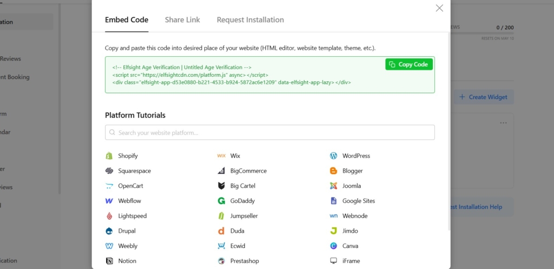Open the BigCommerce tutorial link

(248, 171)
